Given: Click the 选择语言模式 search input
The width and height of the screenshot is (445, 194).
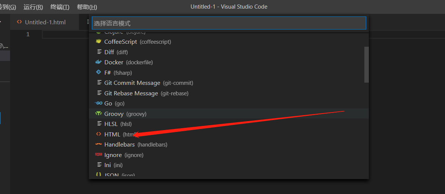Looking at the screenshot, I should (229, 23).
